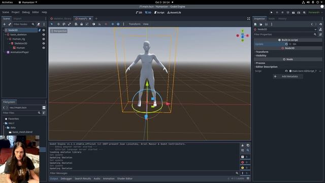Select the Move Mode tool
Image resolution: width=325 pixels, height=183 pixels.
58,24
